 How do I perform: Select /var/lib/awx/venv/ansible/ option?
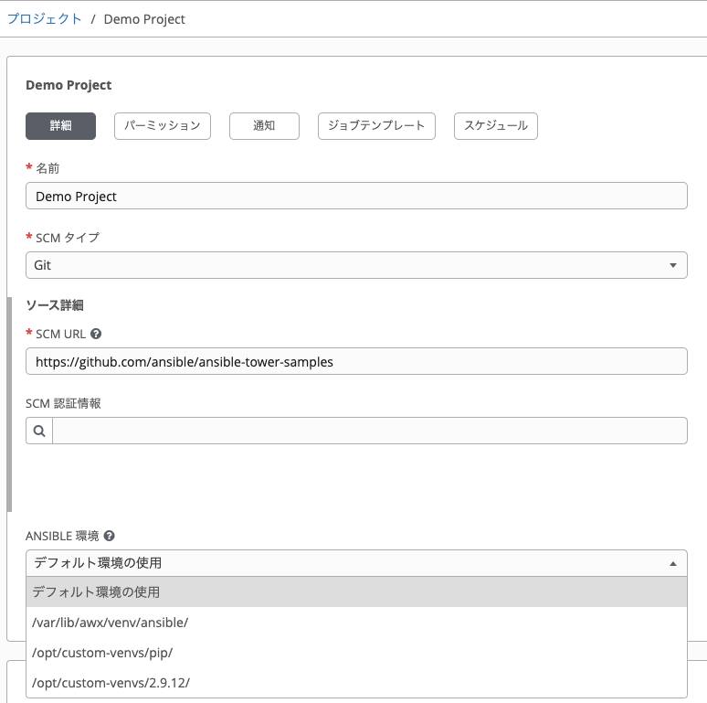[356, 623]
